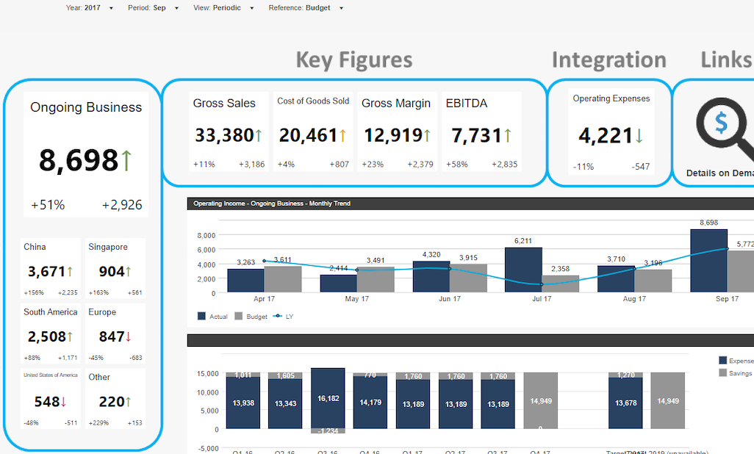Click the green arrow next to EBITDA 7,731
Screen dimensions: 754x454
pyautogui.click(x=507, y=136)
